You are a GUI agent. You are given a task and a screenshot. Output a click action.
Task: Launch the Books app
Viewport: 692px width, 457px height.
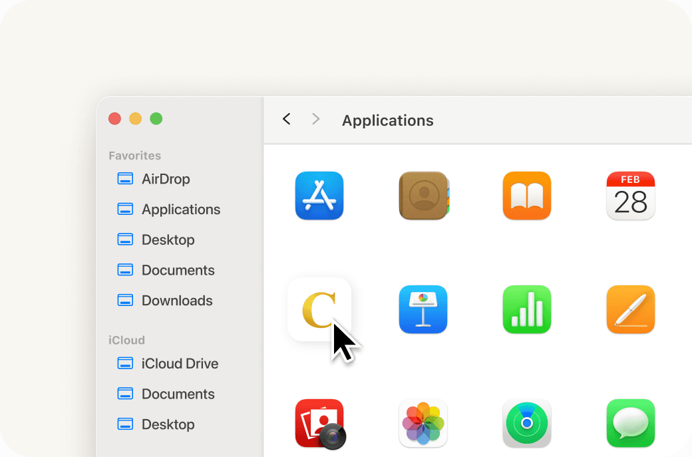[527, 196]
